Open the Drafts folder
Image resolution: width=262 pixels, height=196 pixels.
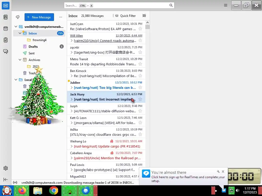[39, 46]
